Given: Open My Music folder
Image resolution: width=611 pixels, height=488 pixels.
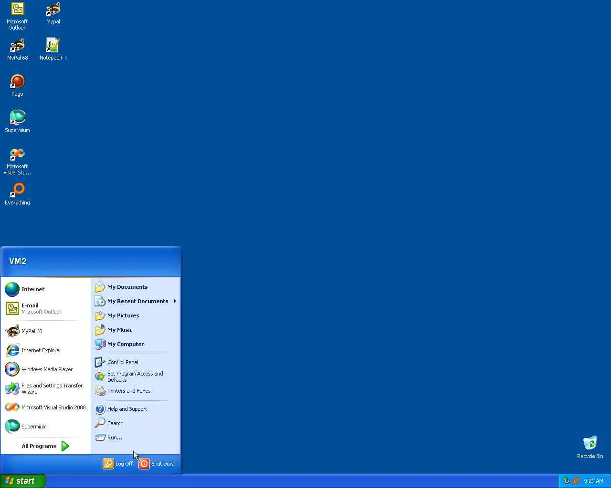Looking at the screenshot, I should pyautogui.click(x=136, y=330).
